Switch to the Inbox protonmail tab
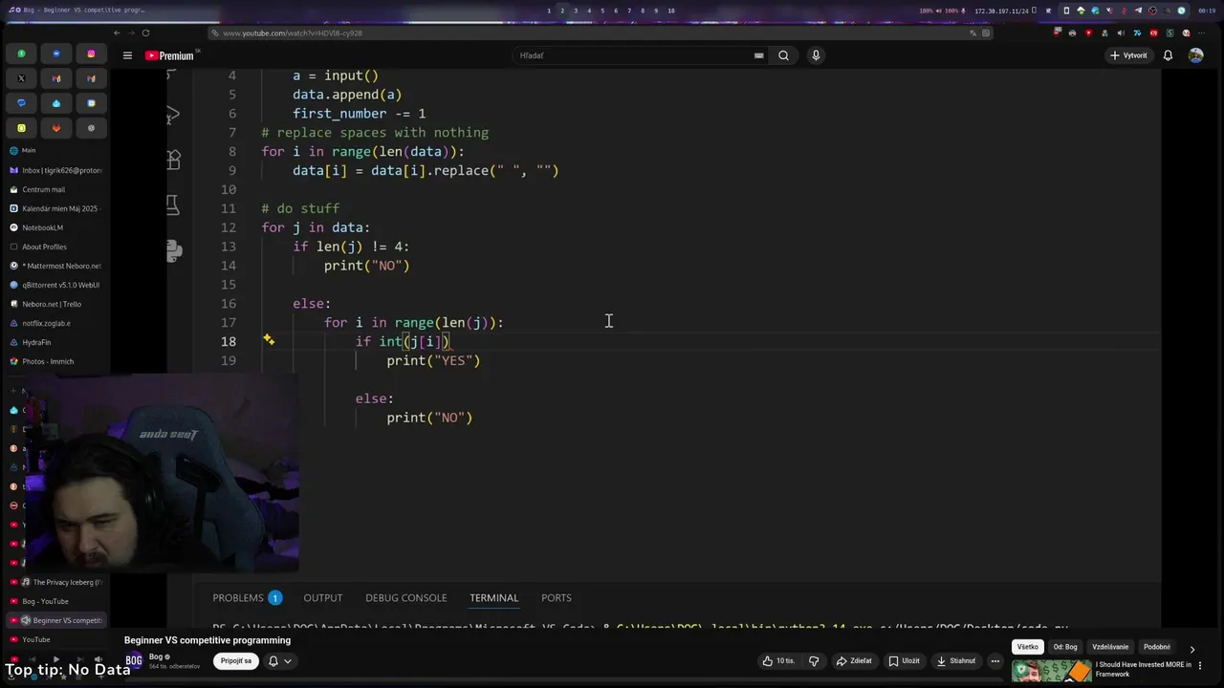The width and height of the screenshot is (1224, 688). point(55,170)
